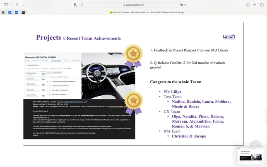Select the first pinned tab
The width and height of the screenshot is (267, 167).
(4, 12)
